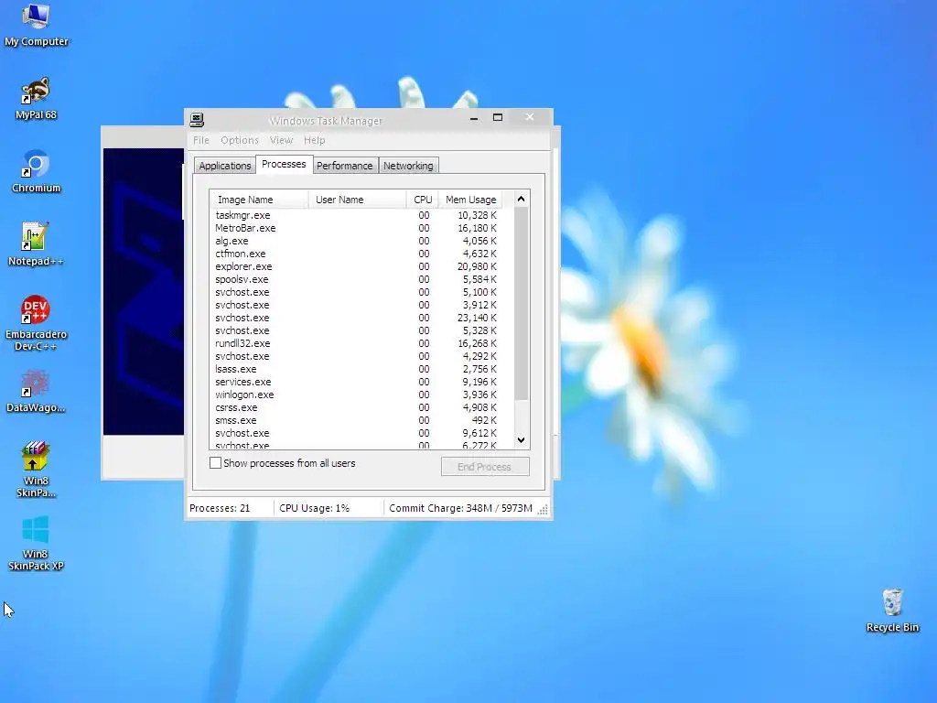Image resolution: width=937 pixels, height=703 pixels.
Task: Open the Recycle Bin
Action: (892, 611)
